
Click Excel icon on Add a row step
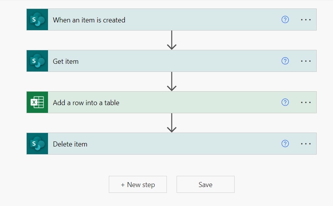[37, 102]
